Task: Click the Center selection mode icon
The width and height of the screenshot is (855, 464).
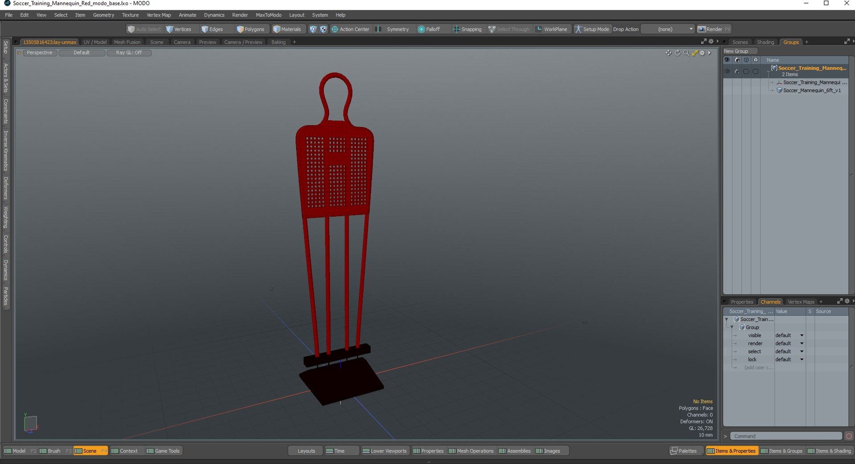Action: click(323, 29)
